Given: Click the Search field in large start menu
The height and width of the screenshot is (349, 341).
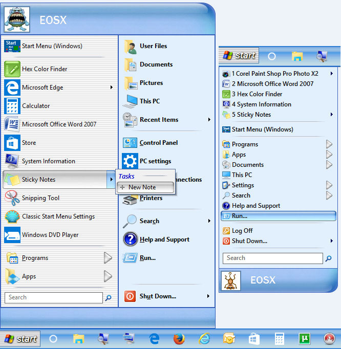Looking at the screenshot, I should (x=54, y=298).
